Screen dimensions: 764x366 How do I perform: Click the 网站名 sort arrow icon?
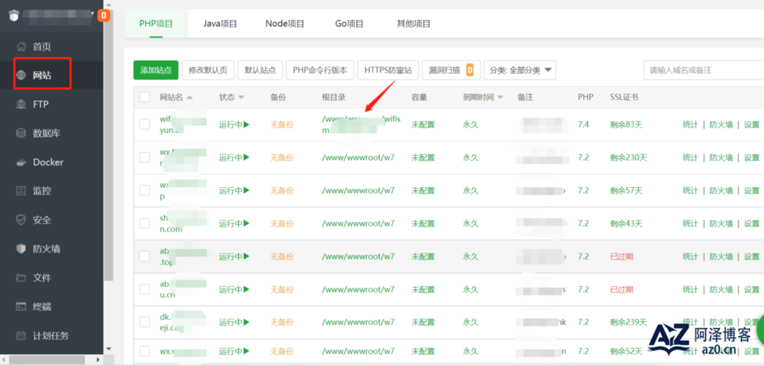tap(190, 98)
